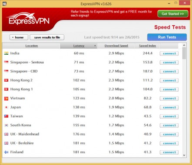Click the vertical scrollbar thumb
Viewport: 192px width, 165px height.
pyautogui.click(x=184, y=53)
